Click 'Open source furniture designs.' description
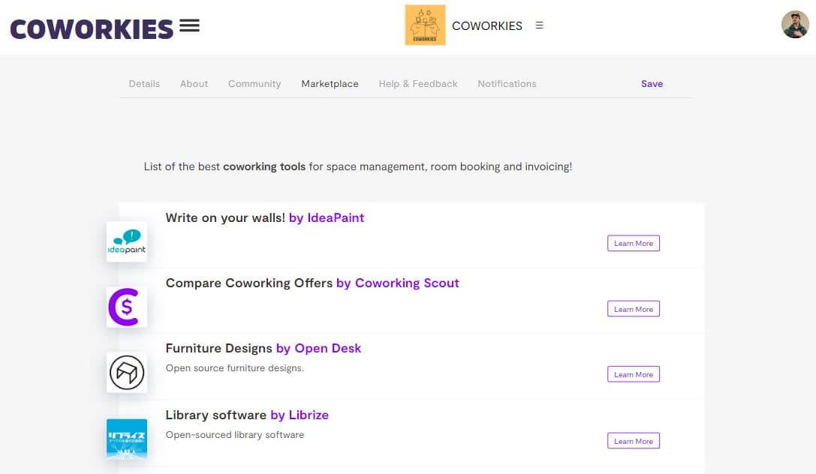Image resolution: width=816 pixels, height=474 pixels. [x=235, y=368]
